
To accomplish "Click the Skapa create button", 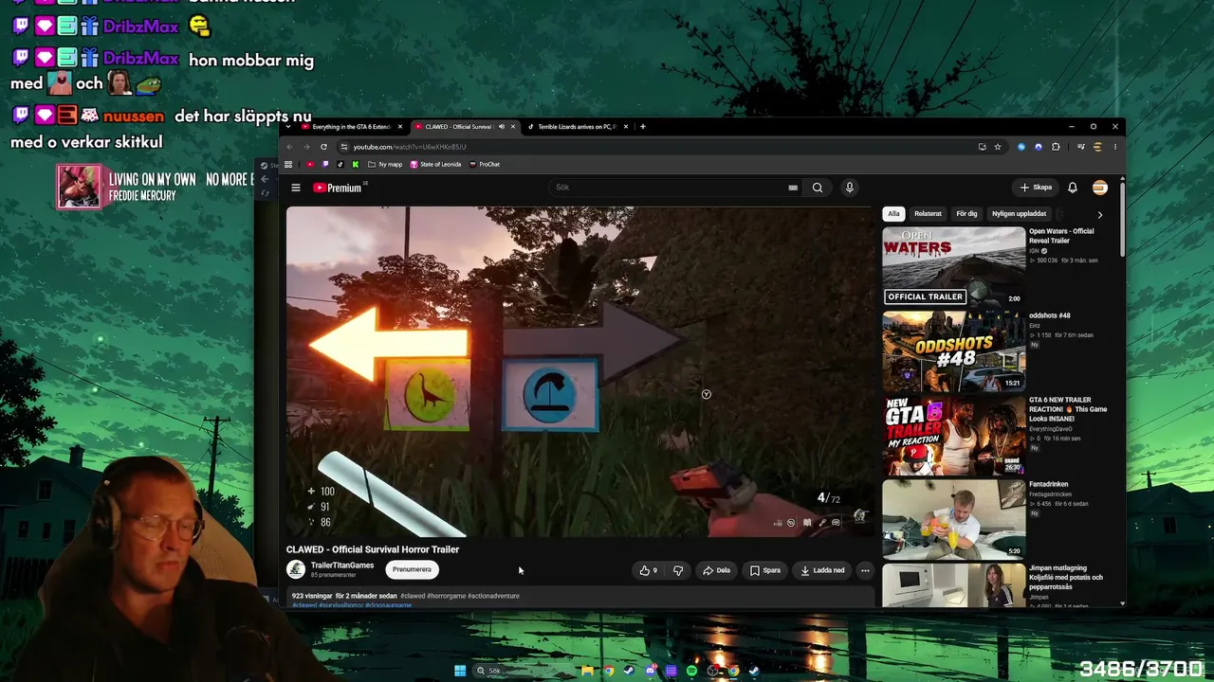I will (1036, 188).
